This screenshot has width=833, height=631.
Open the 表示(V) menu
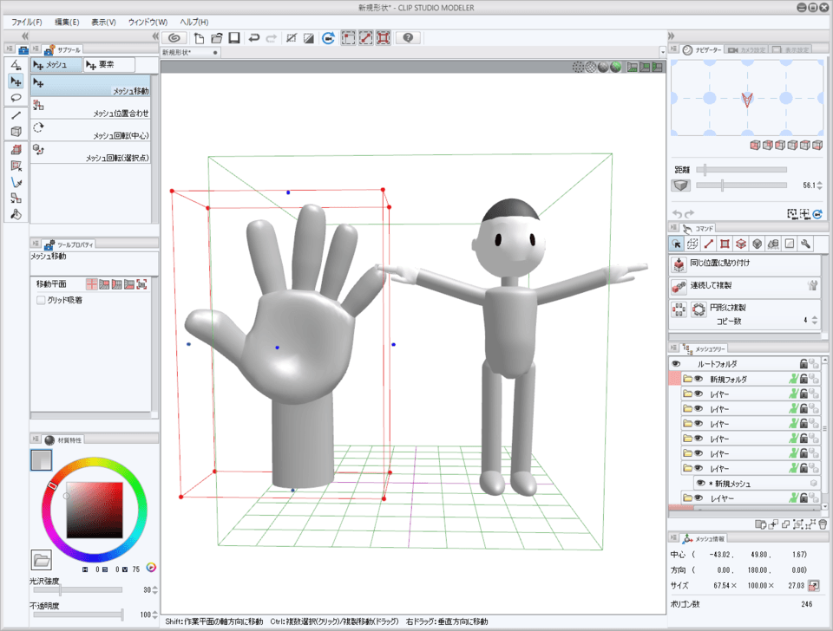click(x=103, y=22)
